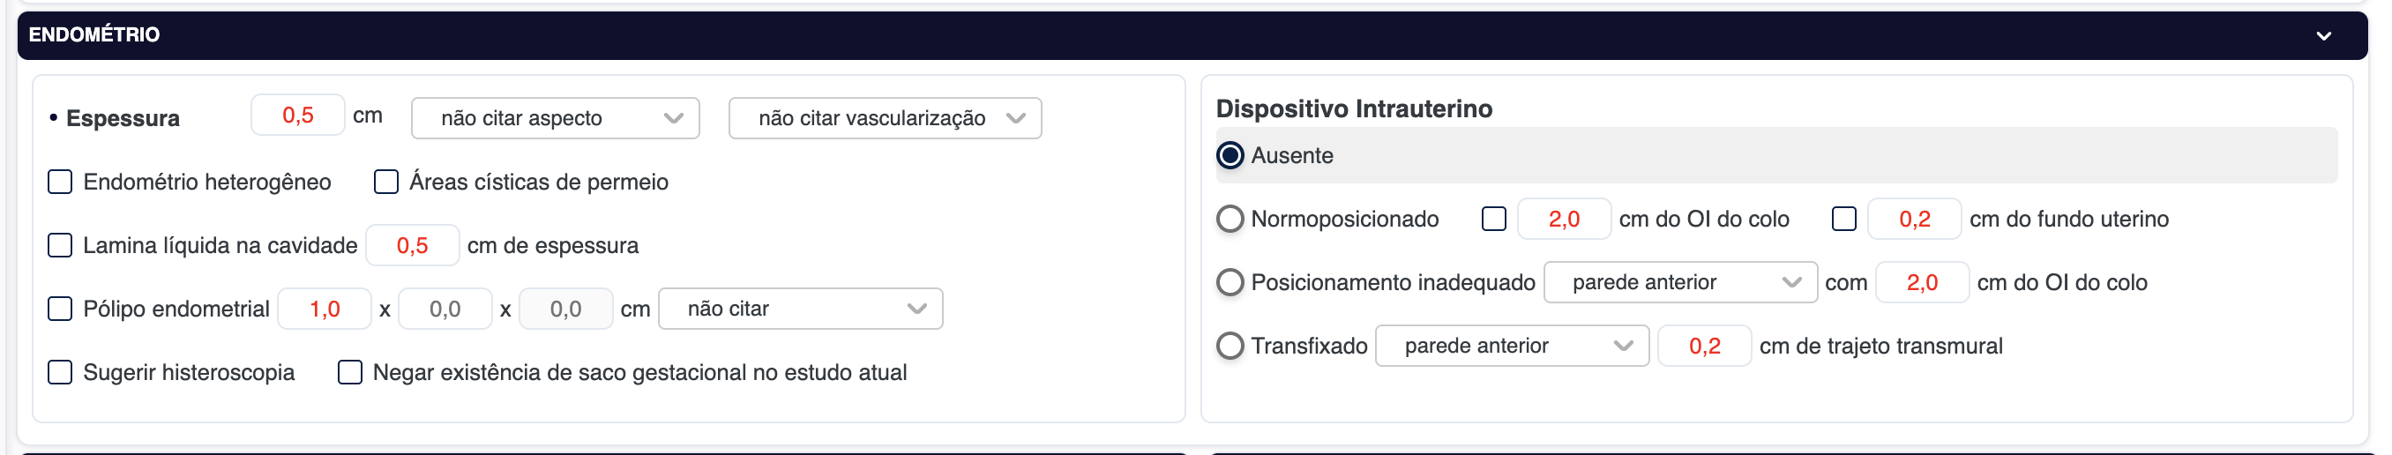Viewport: 2392px width, 455px height.
Task: Open the 'não citar vascularização' dropdown
Action: coord(884,119)
